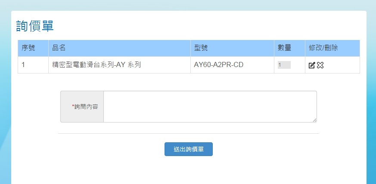
Task: Select product name 精密型電動滑台系列-AY 系列
Action: click(96, 65)
